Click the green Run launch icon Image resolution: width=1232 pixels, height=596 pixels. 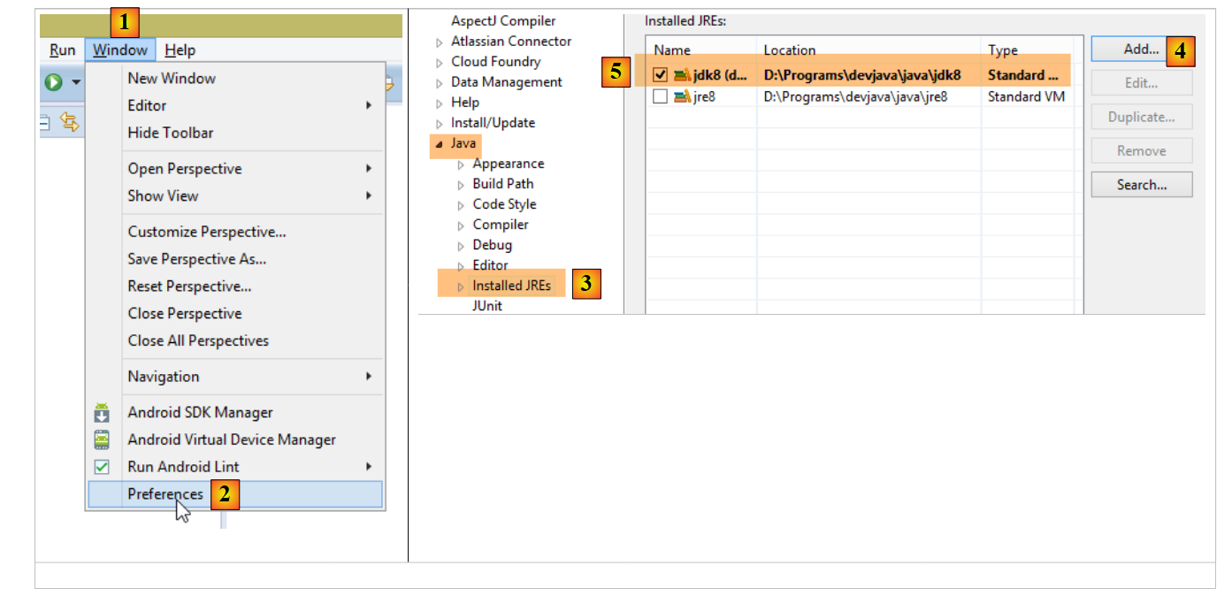[54, 82]
